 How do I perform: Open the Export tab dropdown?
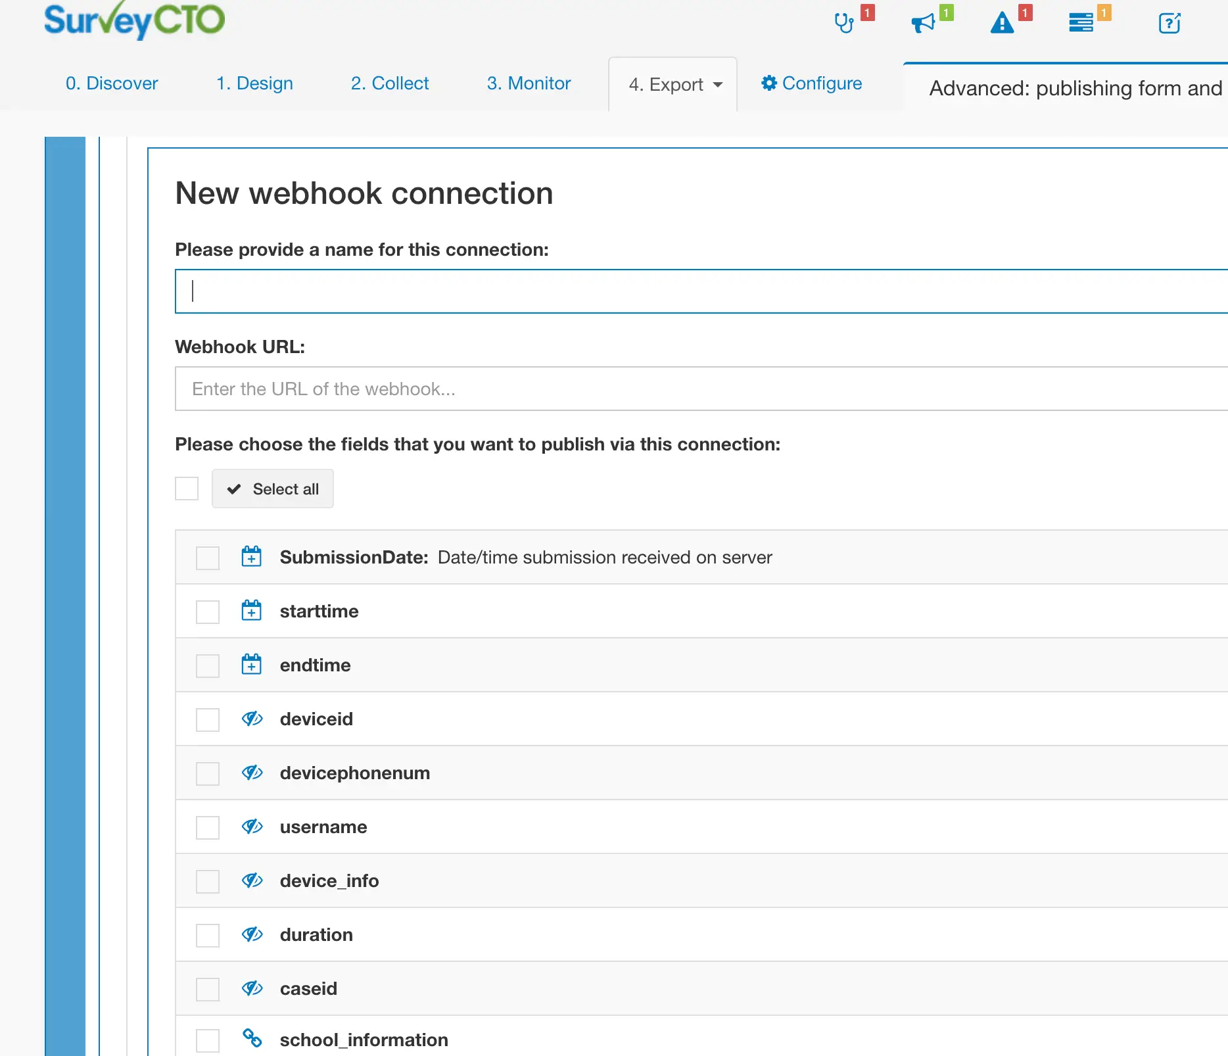(x=672, y=84)
